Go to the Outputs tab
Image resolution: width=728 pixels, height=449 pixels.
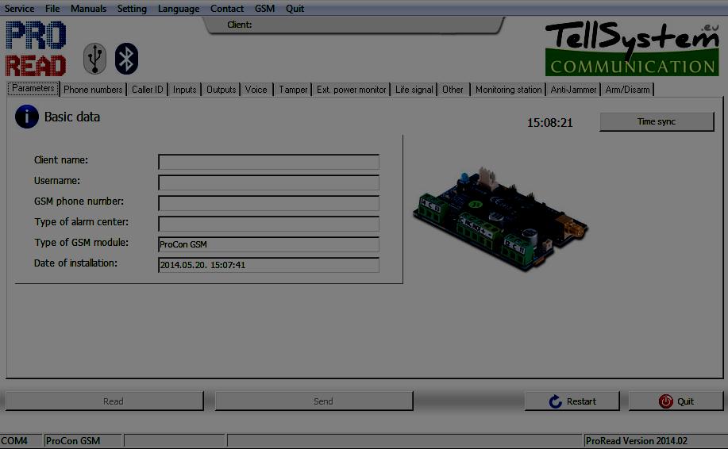coord(221,90)
